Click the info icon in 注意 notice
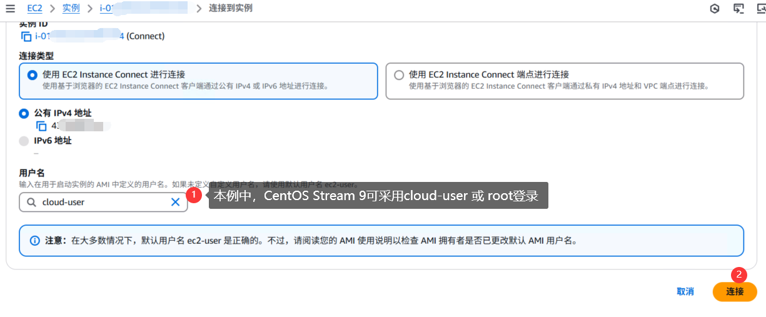766x317 pixels. (35, 241)
